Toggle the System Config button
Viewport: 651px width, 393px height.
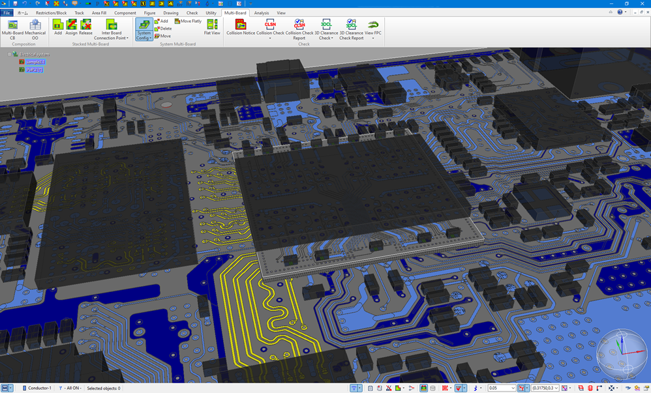coord(144,29)
